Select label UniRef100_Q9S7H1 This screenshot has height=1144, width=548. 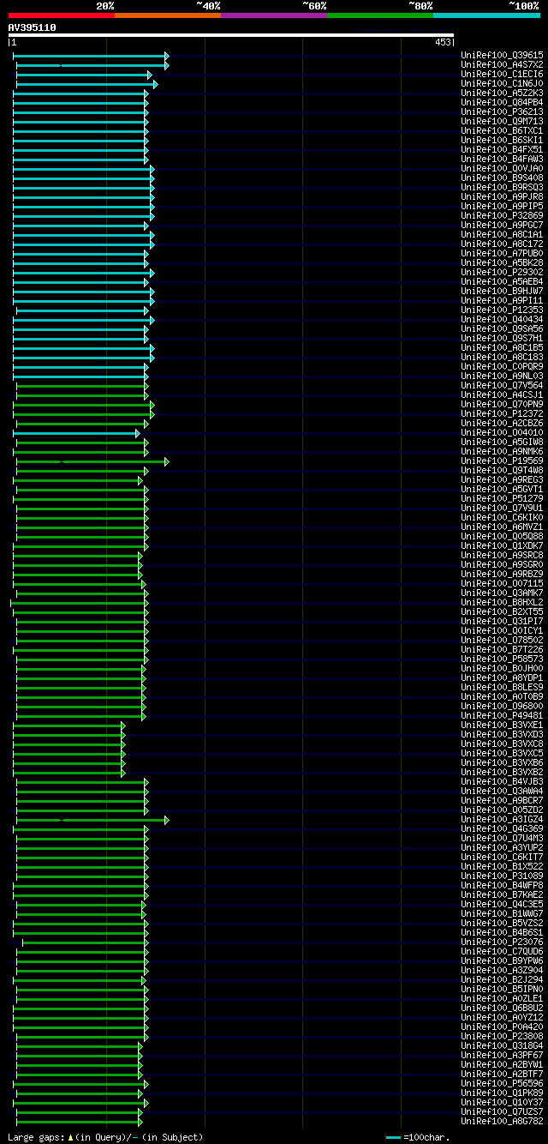pyautogui.click(x=502, y=338)
